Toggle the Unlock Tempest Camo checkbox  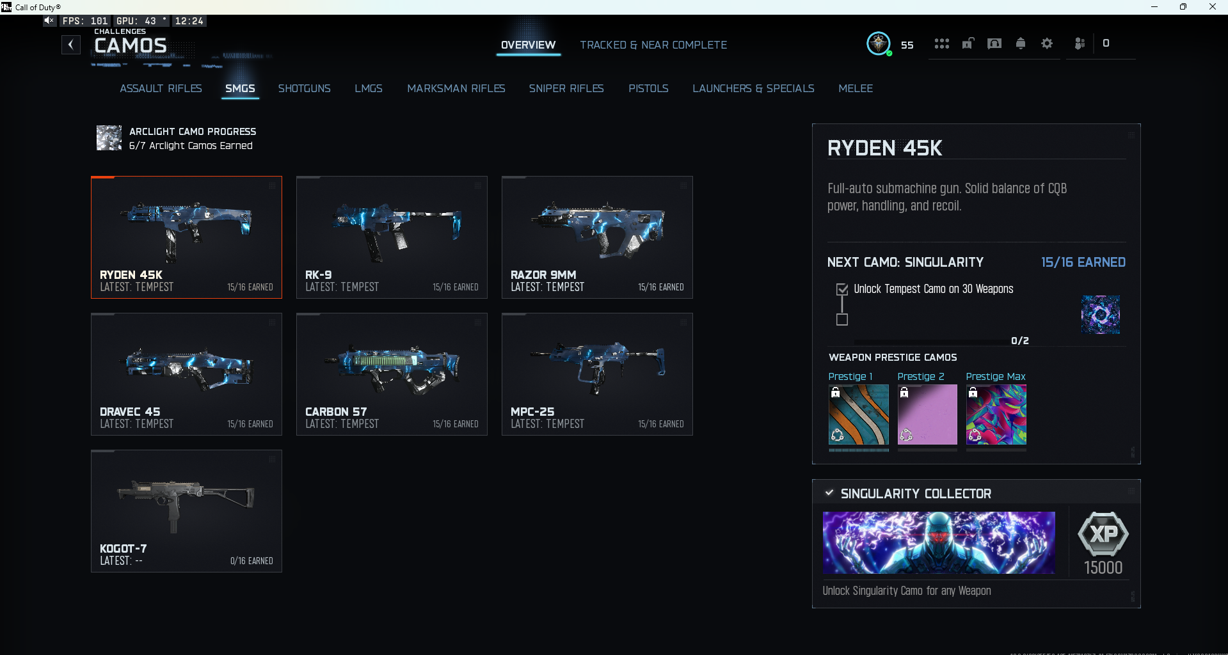[x=842, y=289]
